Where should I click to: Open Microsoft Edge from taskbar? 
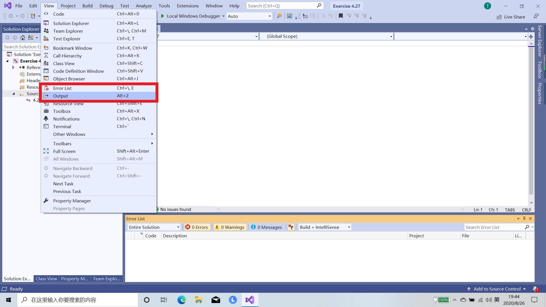(x=181, y=300)
